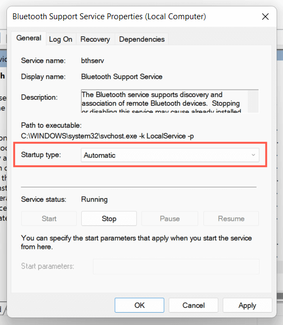The height and width of the screenshot is (325, 283).
Task: Click the disabled Pause button
Action: tap(170, 218)
